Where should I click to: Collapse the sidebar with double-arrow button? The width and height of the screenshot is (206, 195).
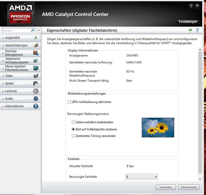point(39,30)
